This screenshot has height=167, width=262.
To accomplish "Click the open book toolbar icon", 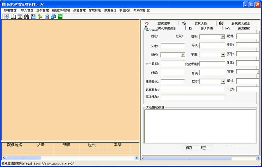I will 14,17.
